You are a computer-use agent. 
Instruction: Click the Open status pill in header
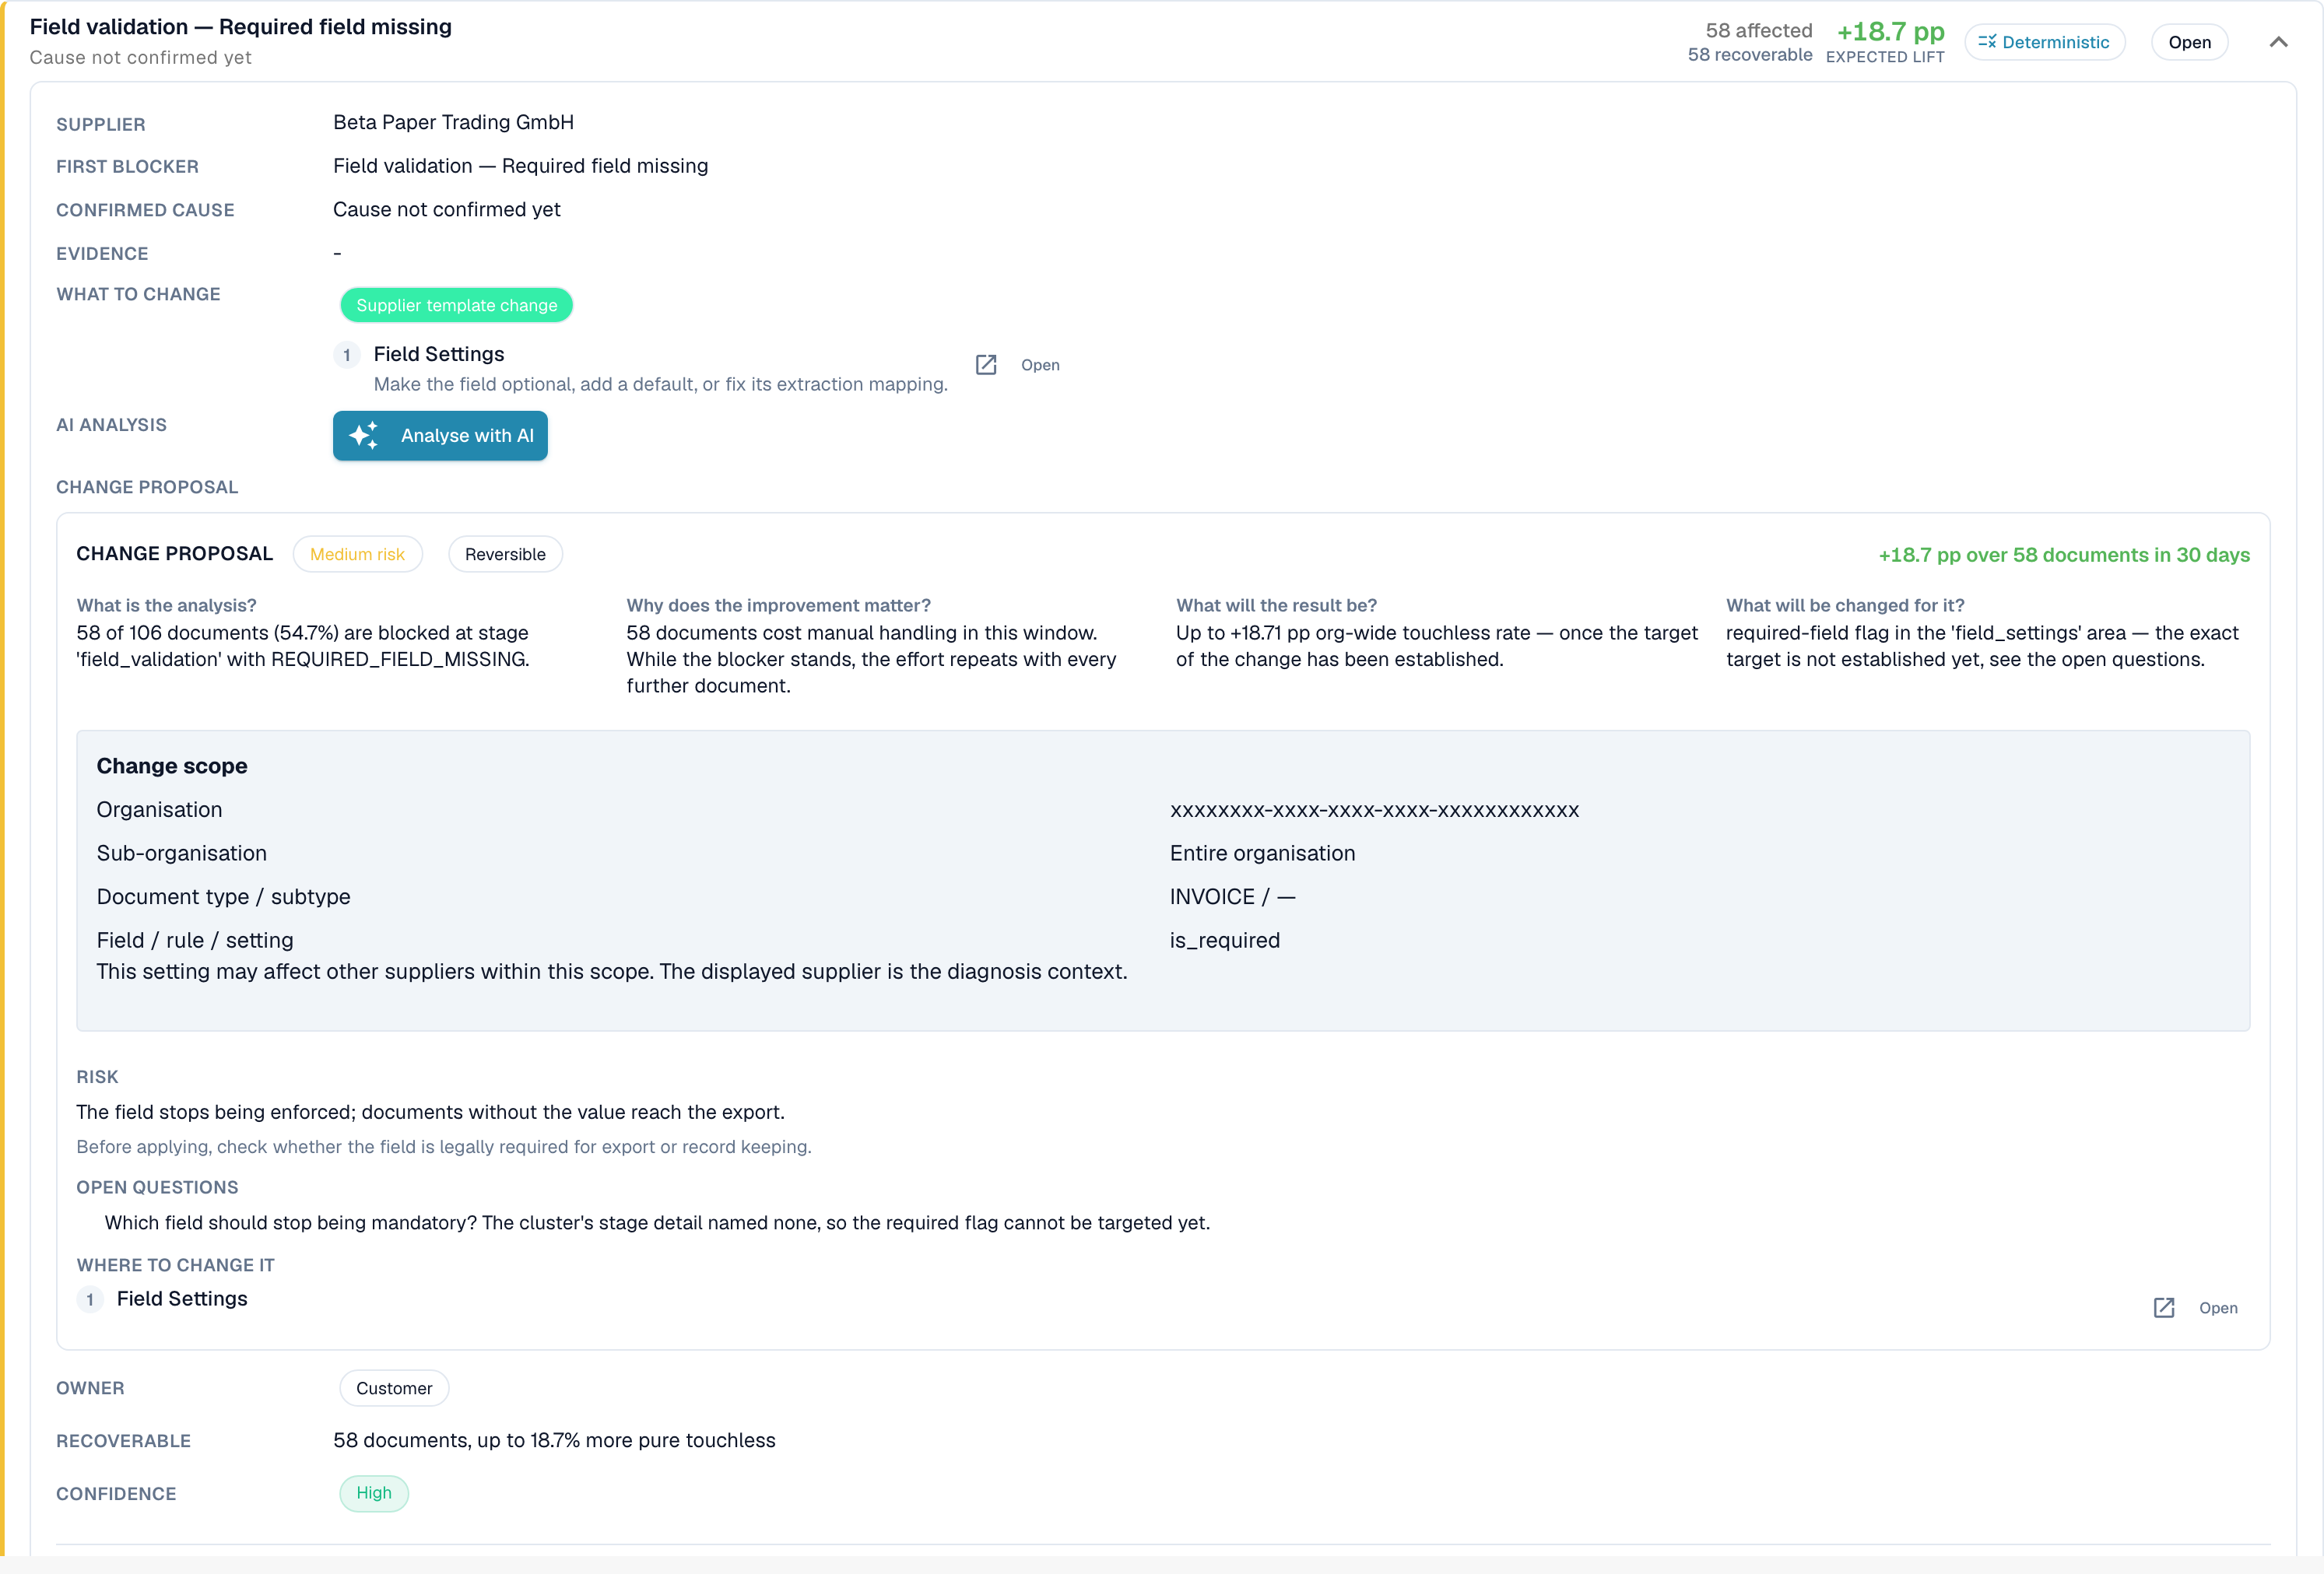[2189, 42]
